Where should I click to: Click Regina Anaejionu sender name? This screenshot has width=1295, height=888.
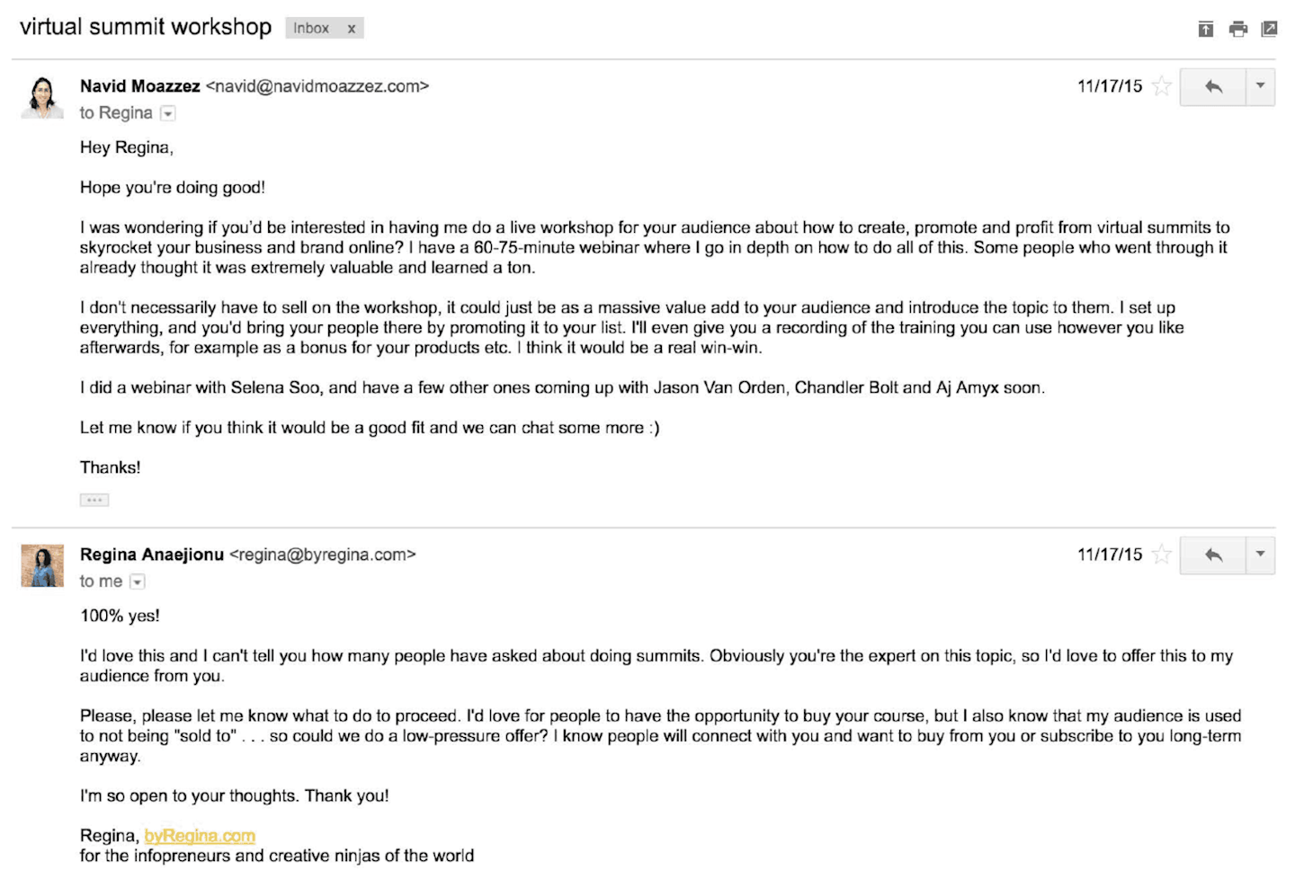point(152,555)
